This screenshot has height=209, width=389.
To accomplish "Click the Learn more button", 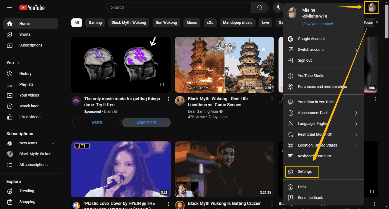I will pos(146,122).
